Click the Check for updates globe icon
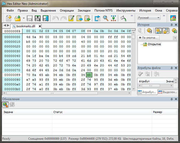The image size is (180, 143). tap(5, 105)
